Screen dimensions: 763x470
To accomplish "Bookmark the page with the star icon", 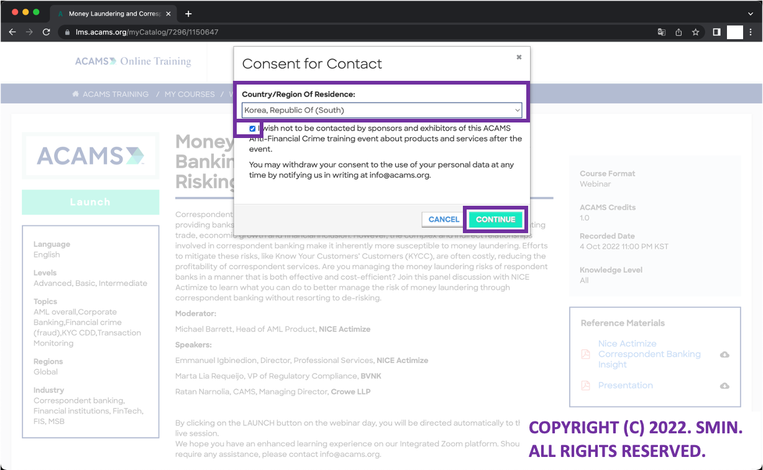I will [x=695, y=32].
